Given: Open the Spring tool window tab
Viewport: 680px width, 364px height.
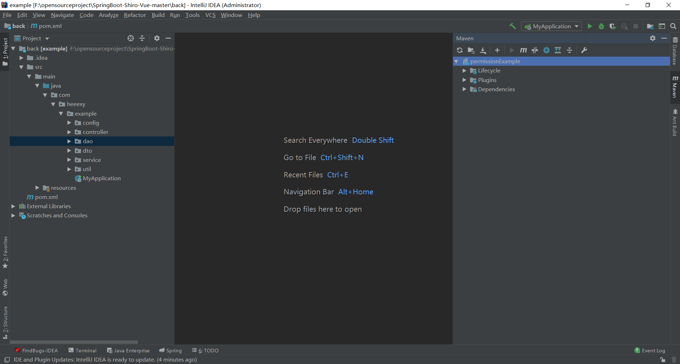Looking at the screenshot, I should [x=170, y=350].
